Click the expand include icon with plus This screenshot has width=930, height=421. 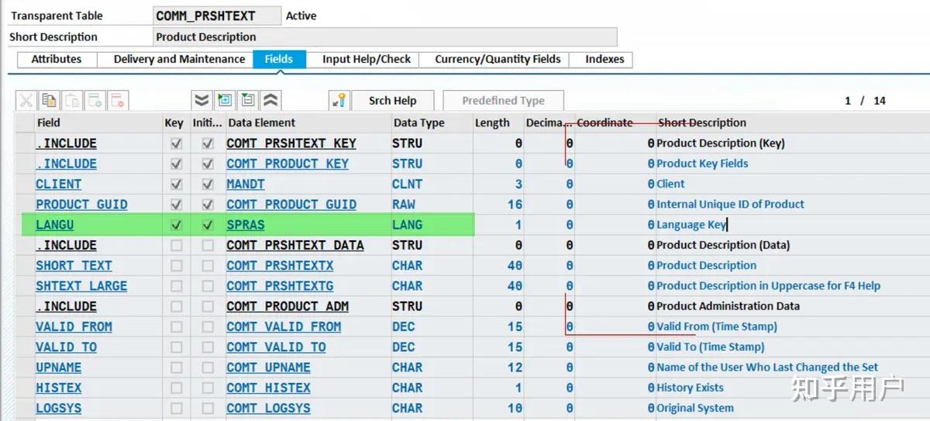(225, 100)
